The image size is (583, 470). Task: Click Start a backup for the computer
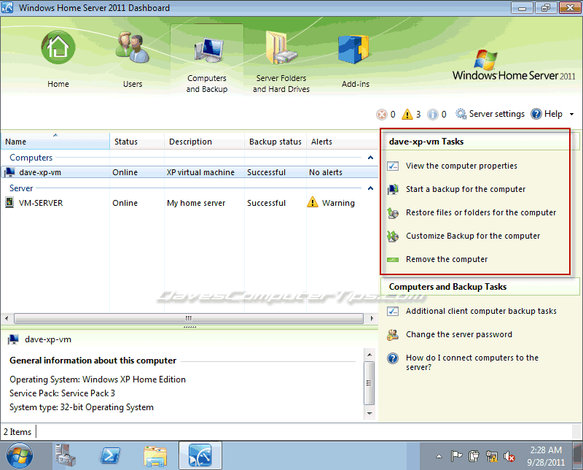point(466,189)
